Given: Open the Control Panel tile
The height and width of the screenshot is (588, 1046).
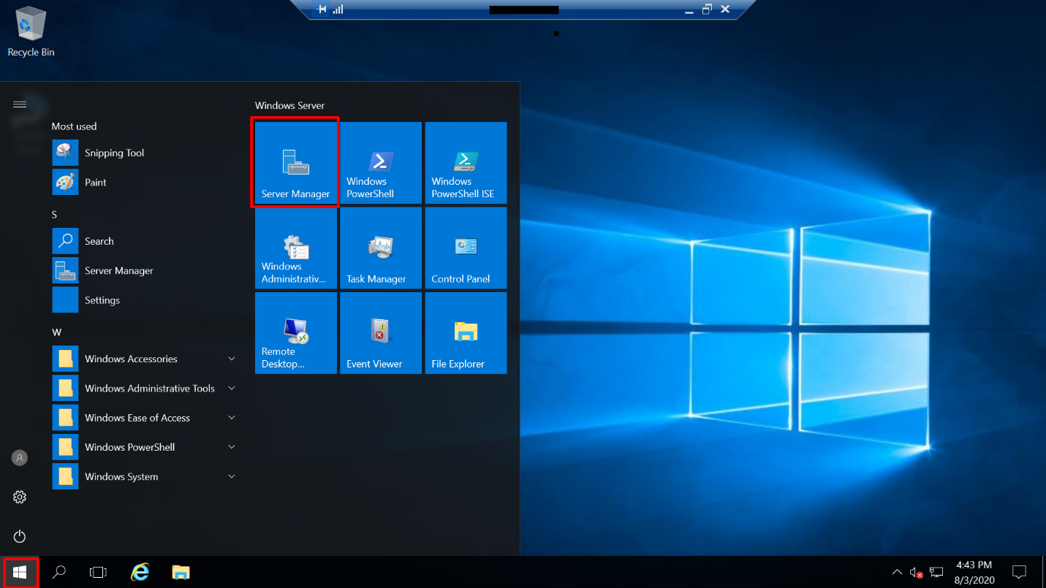Looking at the screenshot, I should coord(466,248).
